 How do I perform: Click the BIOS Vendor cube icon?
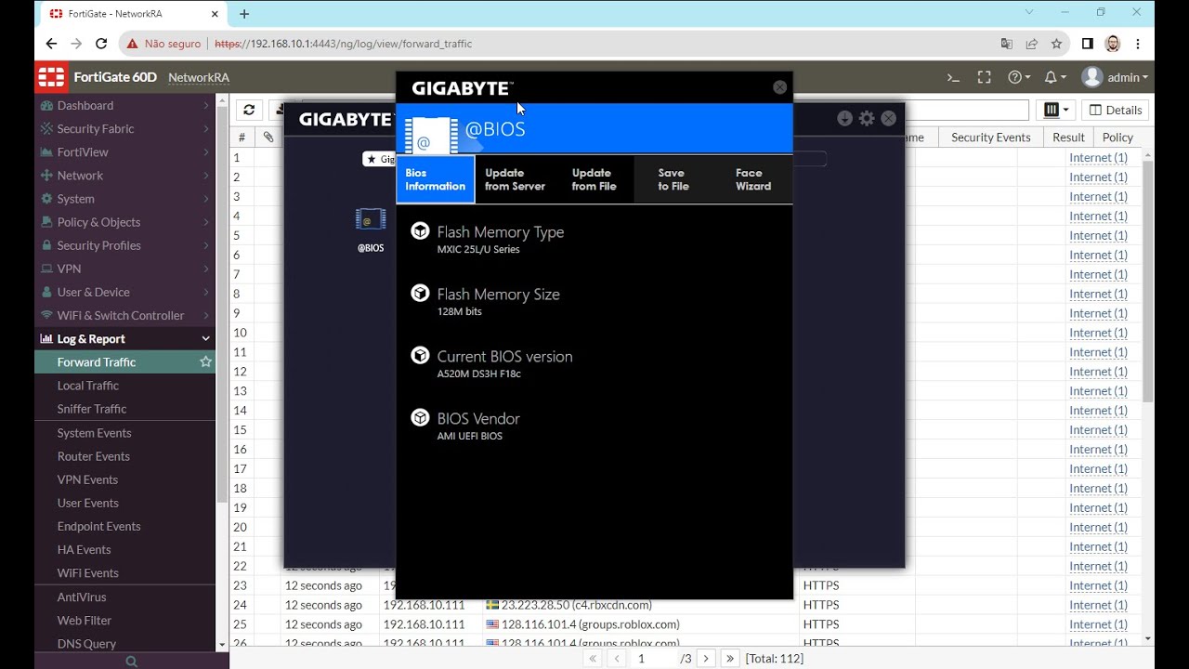coord(420,418)
